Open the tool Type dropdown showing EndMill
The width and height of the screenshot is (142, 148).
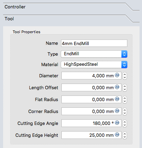click(94, 54)
